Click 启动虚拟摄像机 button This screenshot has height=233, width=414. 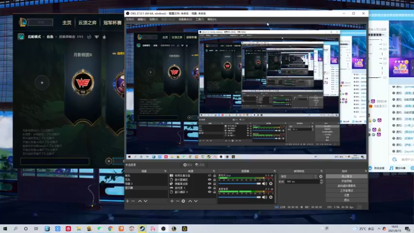tap(346, 186)
